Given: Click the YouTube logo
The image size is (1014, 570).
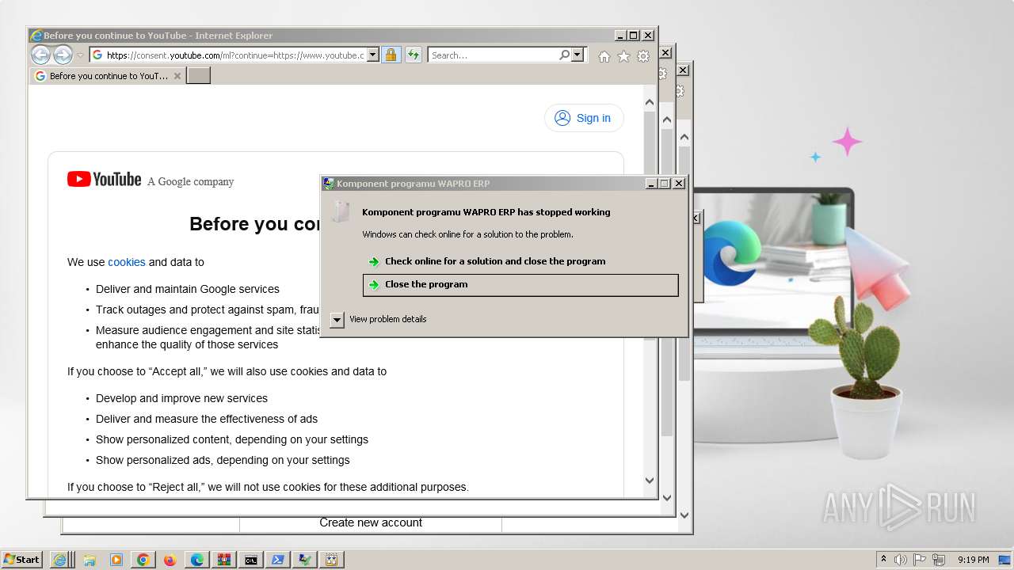Looking at the screenshot, I should point(104,180).
